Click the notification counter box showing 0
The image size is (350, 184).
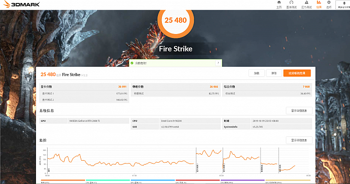pos(343,5)
